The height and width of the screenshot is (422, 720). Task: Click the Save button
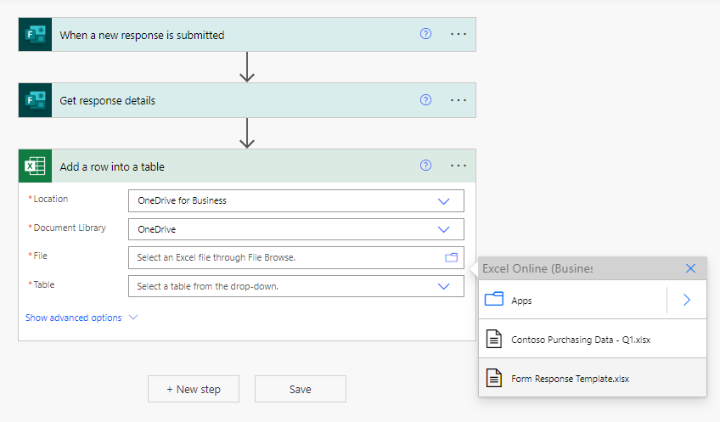(x=300, y=389)
